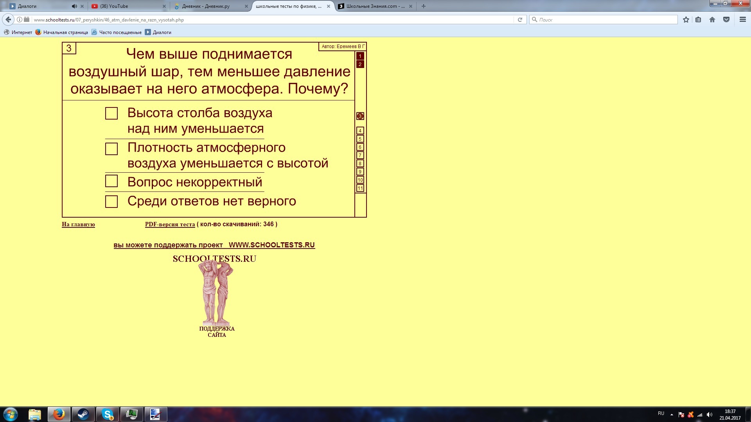Open the 'На главную' link
This screenshot has width=751, height=422.
pos(78,224)
